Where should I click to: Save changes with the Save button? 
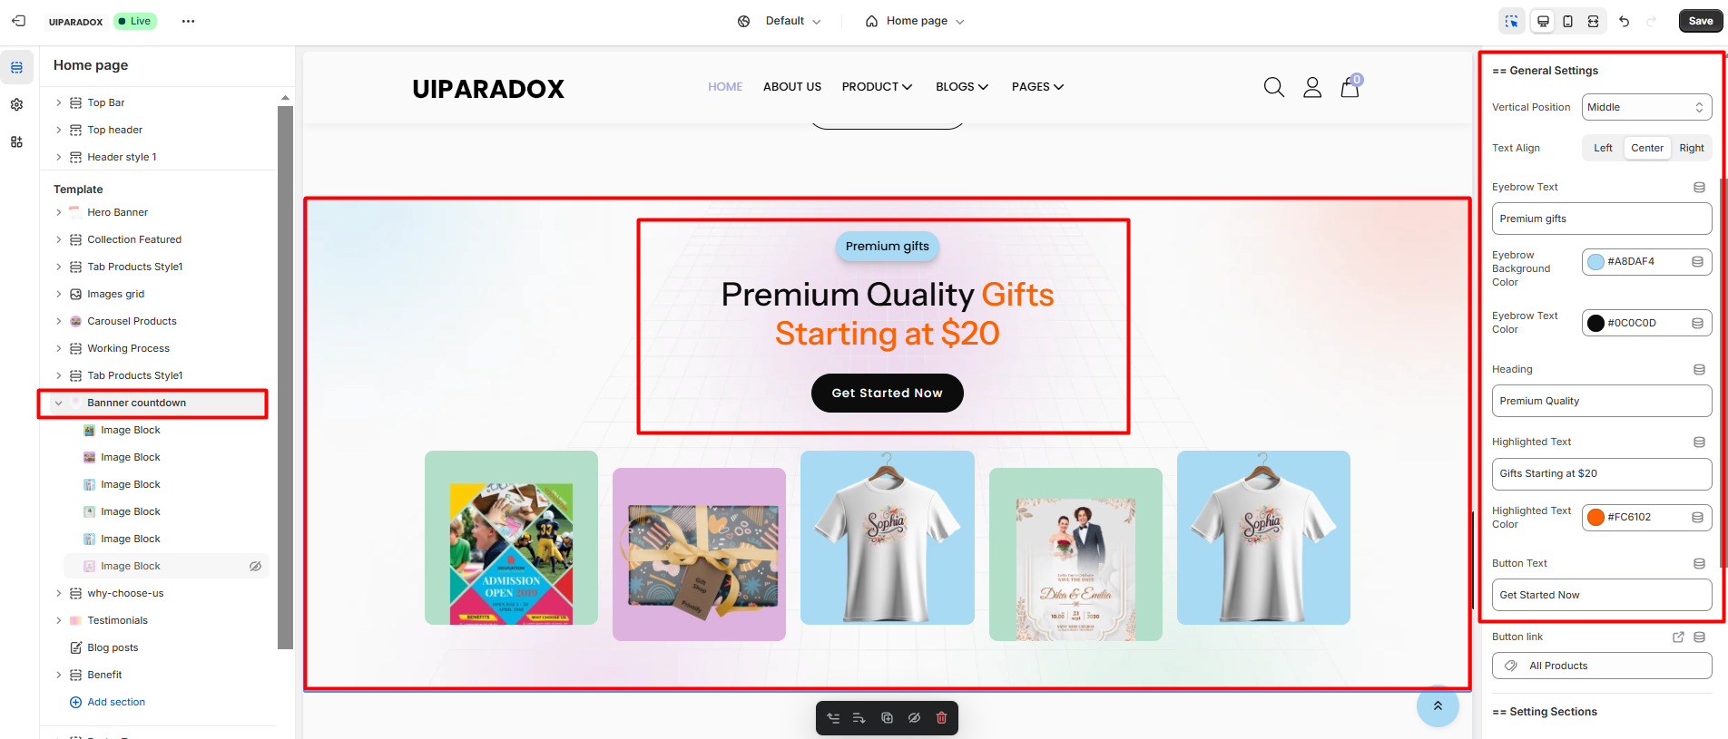pos(1701,21)
